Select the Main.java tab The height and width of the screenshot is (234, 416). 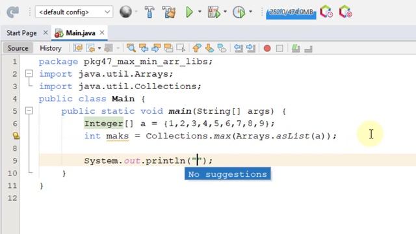pos(81,33)
